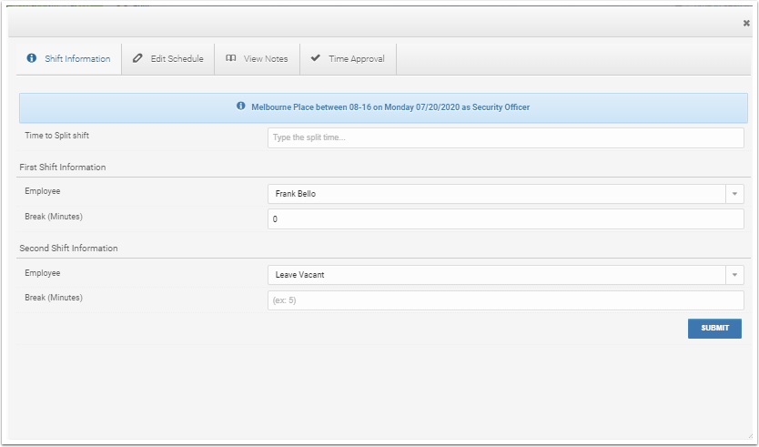Screen dimensions: 759x447
Task: Click the pencil icon for Edit Schedule
Action: point(138,58)
